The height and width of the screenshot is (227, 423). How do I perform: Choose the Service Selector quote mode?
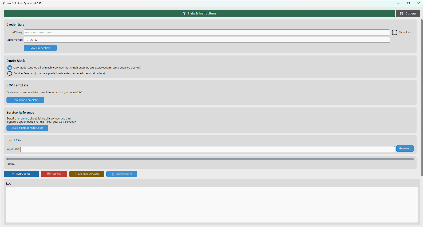[10, 73]
